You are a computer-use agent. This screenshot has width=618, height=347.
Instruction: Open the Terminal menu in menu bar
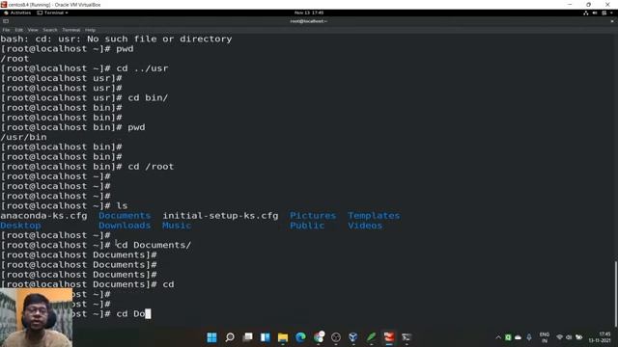coord(70,30)
